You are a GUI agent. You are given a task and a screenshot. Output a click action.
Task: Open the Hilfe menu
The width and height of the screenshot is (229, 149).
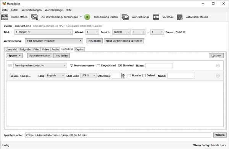coord(69,10)
